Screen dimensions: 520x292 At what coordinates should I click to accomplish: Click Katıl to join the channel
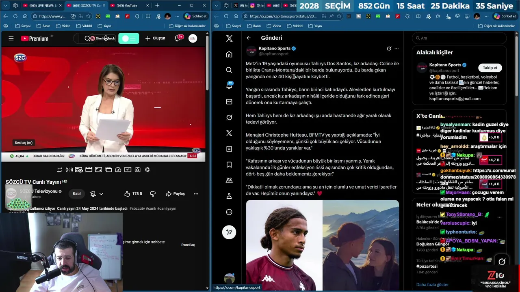(x=76, y=194)
